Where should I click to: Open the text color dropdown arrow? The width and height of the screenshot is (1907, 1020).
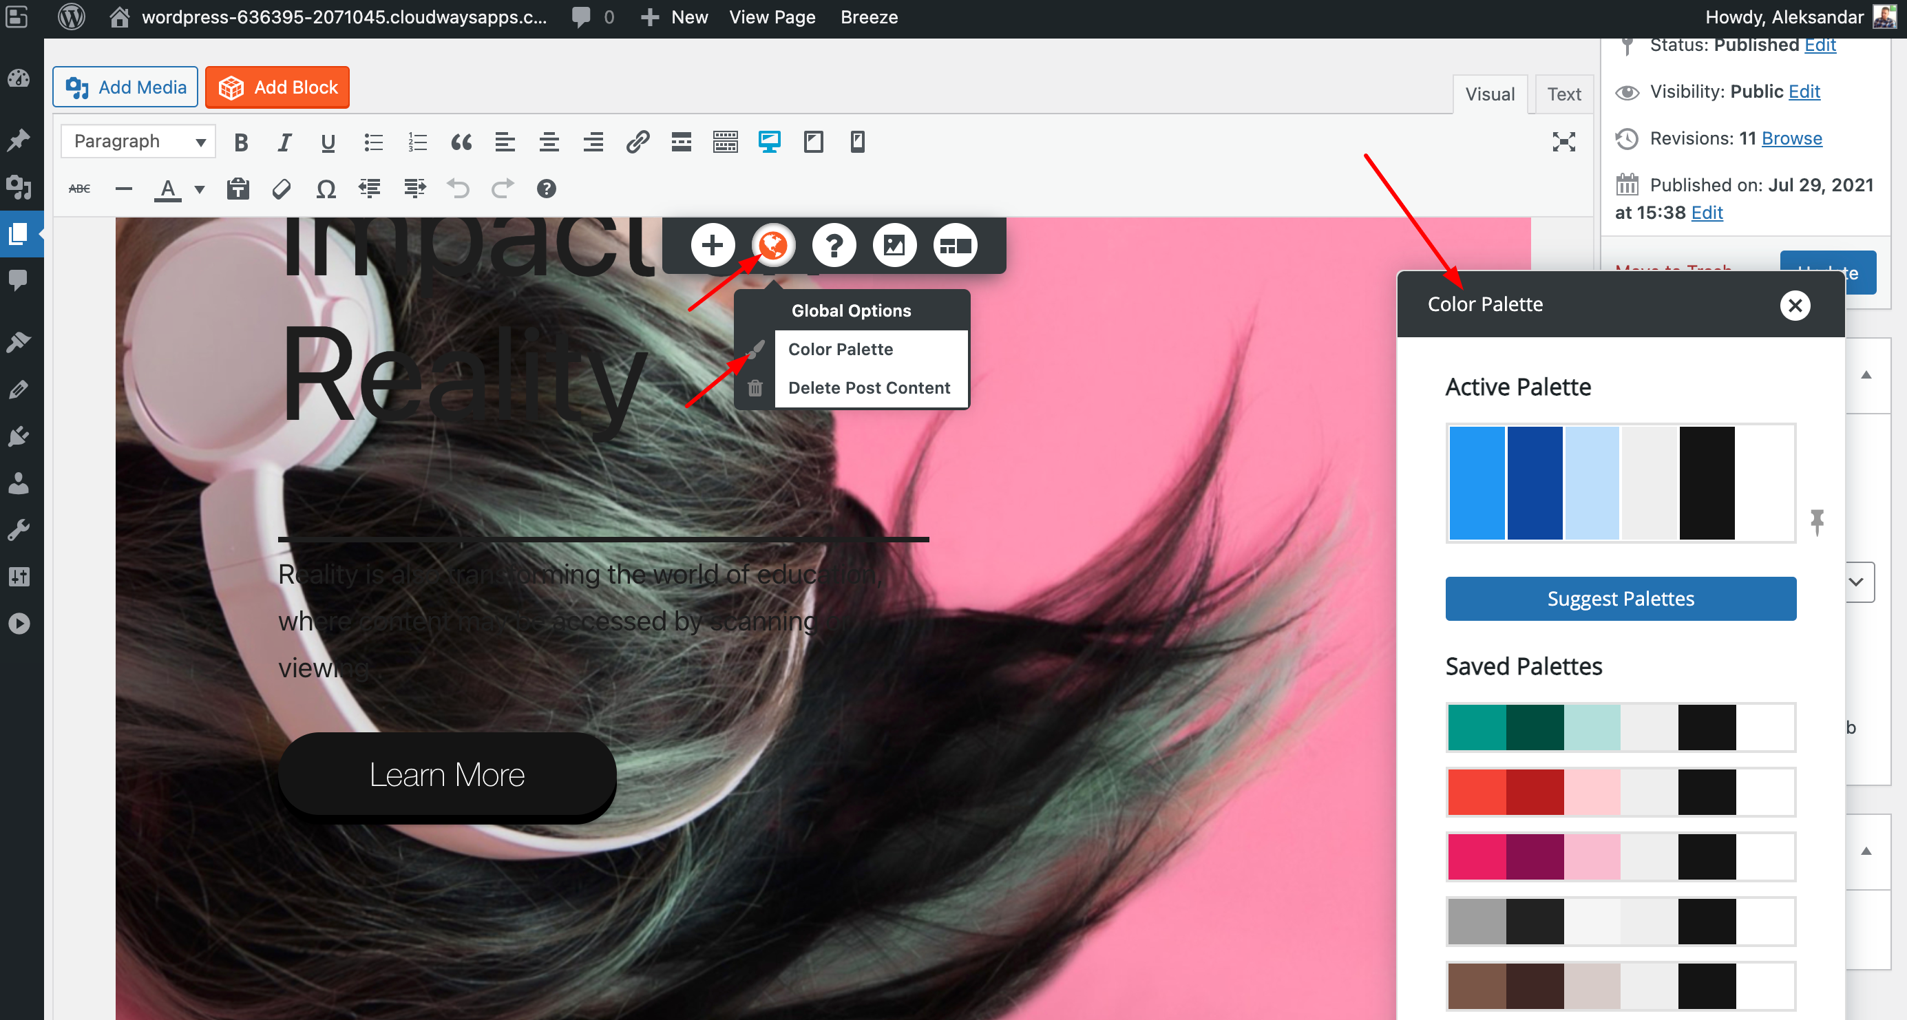[x=199, y=189]
